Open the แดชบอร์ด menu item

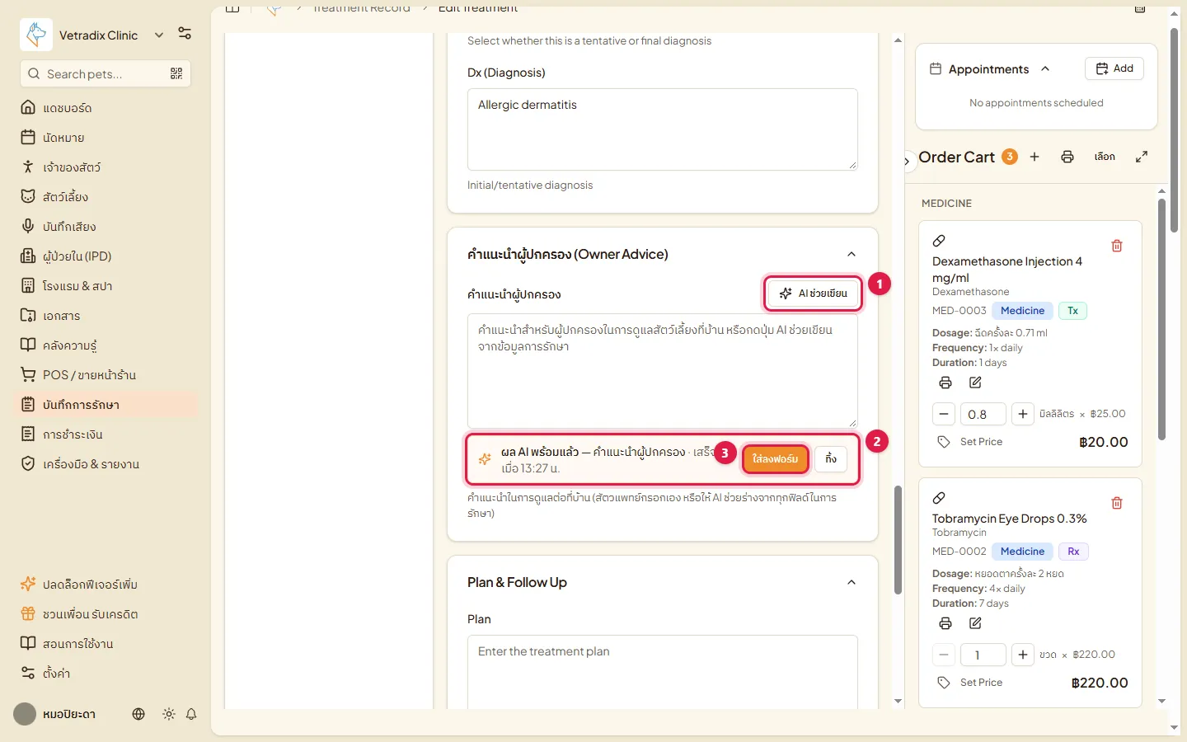106,108
